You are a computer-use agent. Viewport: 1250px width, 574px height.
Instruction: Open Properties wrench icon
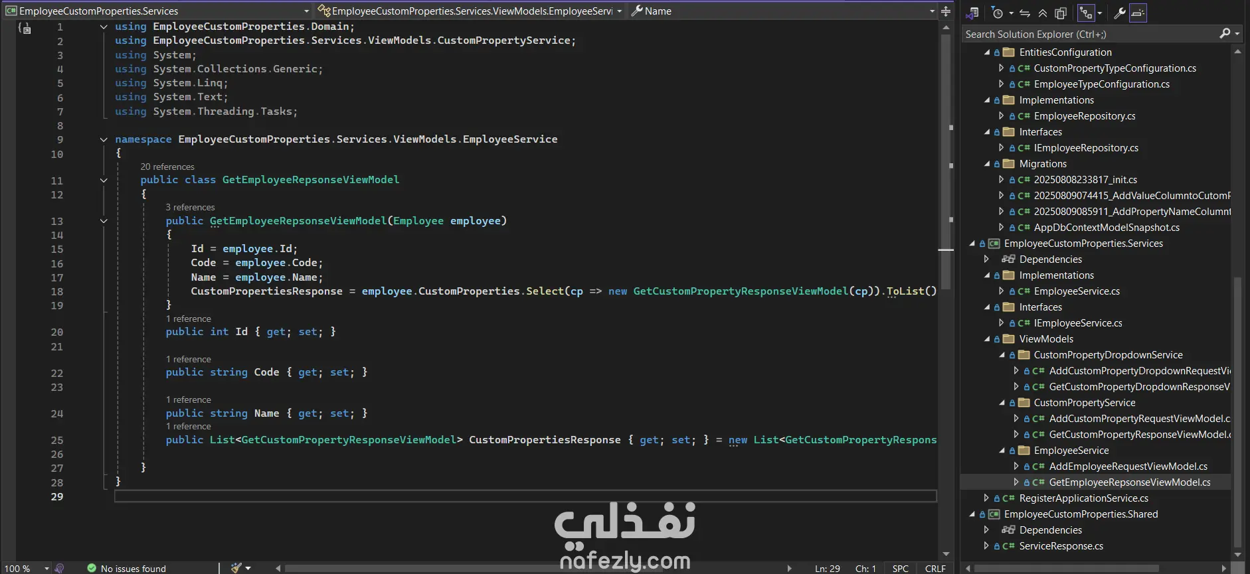pos(1119,13)
